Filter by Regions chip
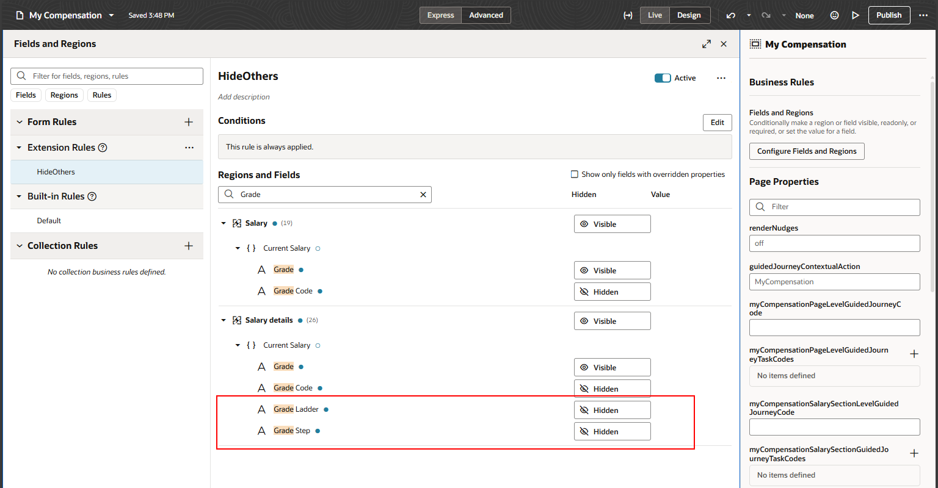 (64, 95)
